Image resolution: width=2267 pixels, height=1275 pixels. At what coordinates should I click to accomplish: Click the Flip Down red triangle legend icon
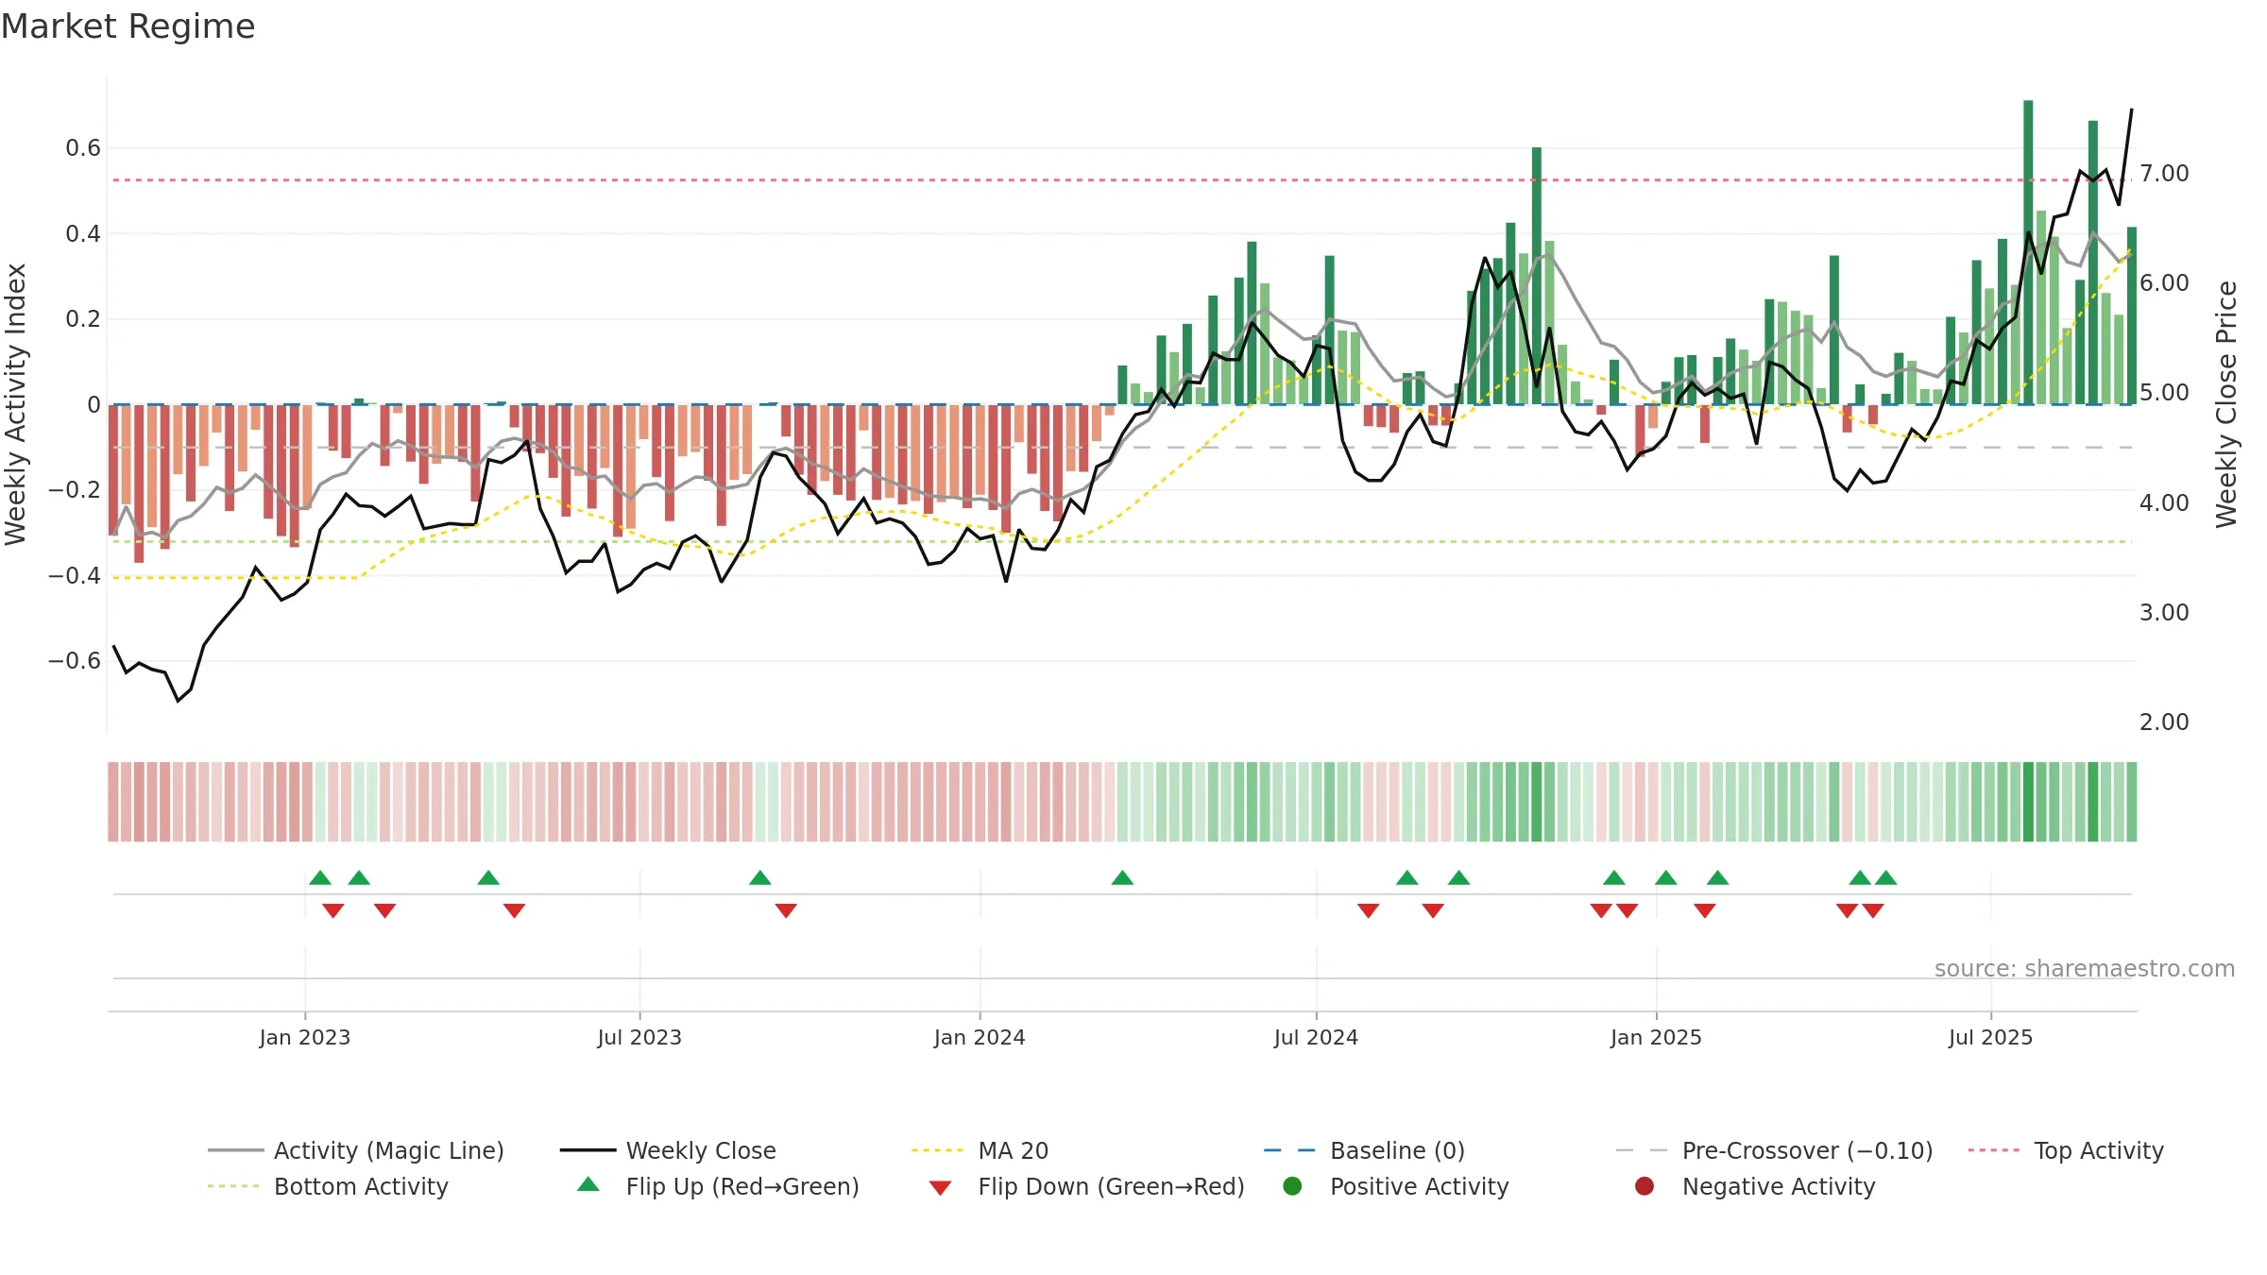click(940, 1187)
